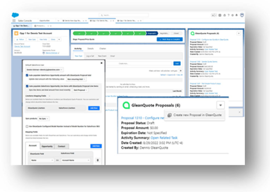This screenshot has width=270, height=192.
Task: Click Add Row in LineItems mapping section
Action: click(94, 108)
